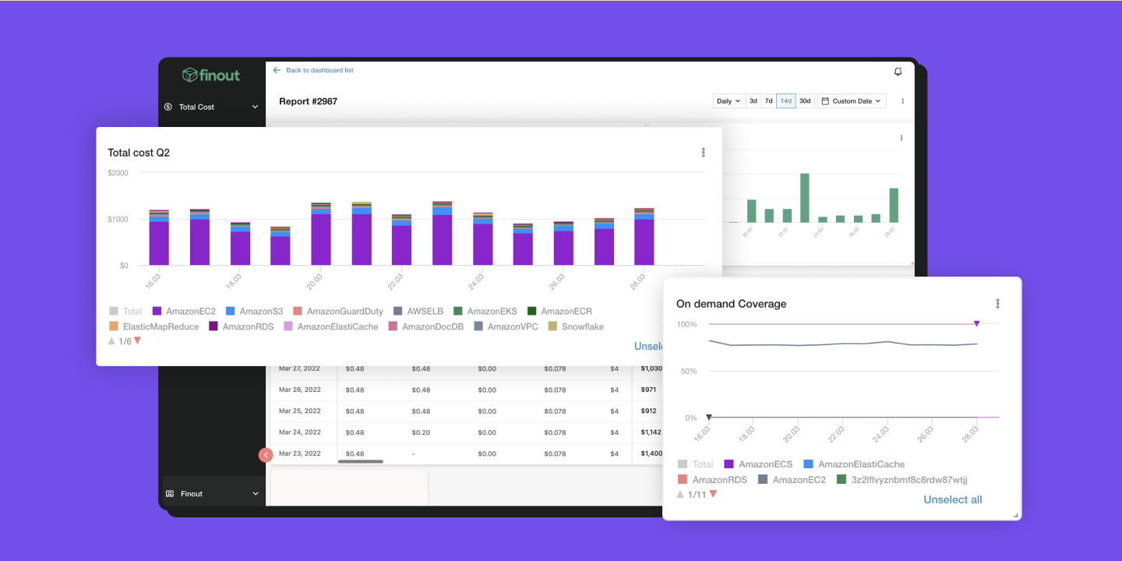Click the purple marker on 100% line

pos(976,323)
